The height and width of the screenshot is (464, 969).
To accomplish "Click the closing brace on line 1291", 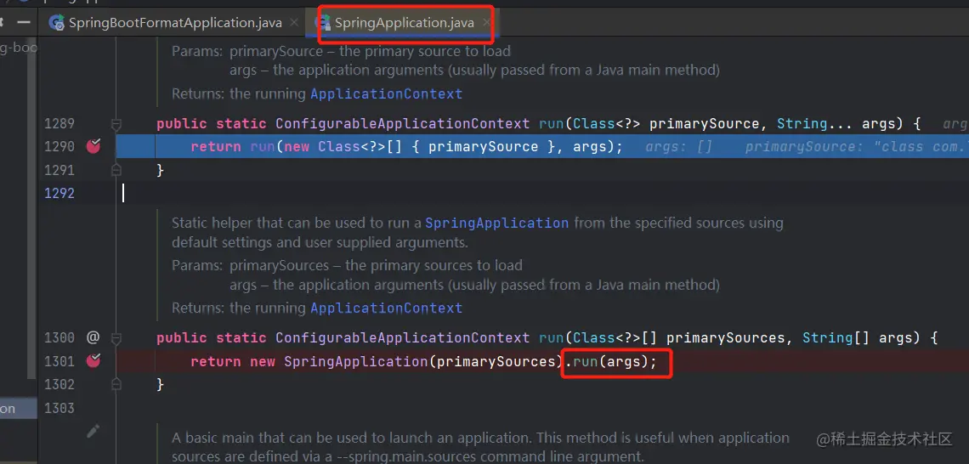I will (x=160, y=170).
